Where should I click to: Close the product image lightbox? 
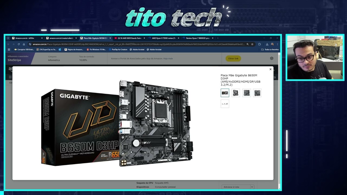pos(270,69)
